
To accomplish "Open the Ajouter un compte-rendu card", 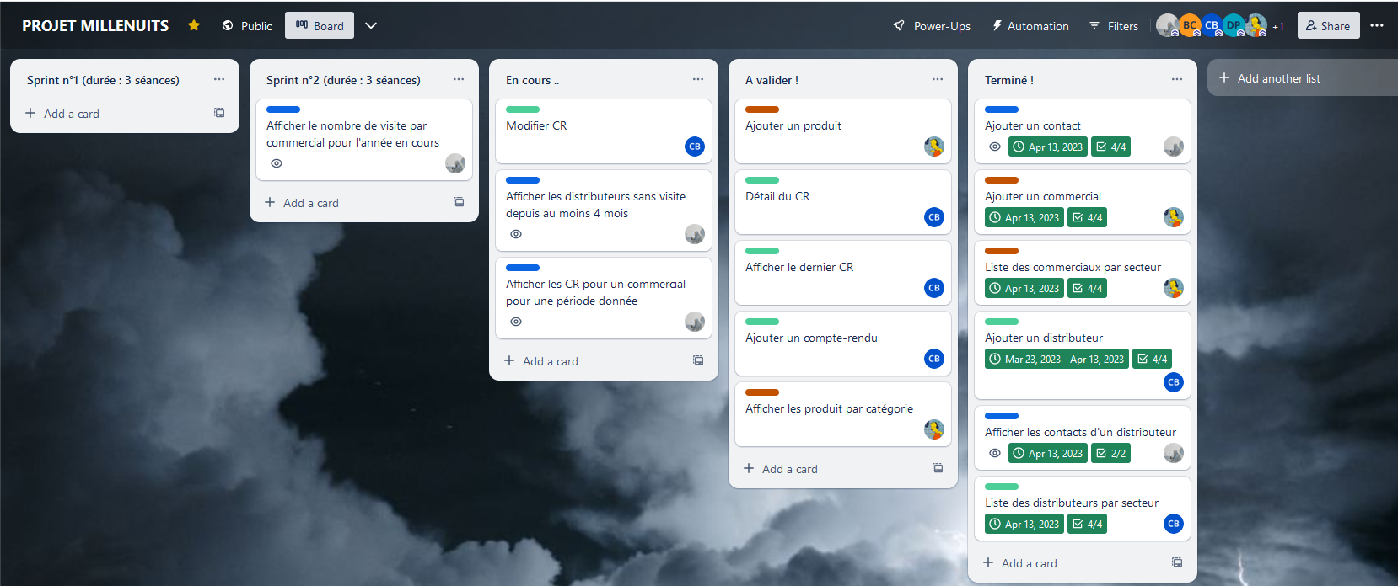I will pyautogui.click(x=811, y=338).
